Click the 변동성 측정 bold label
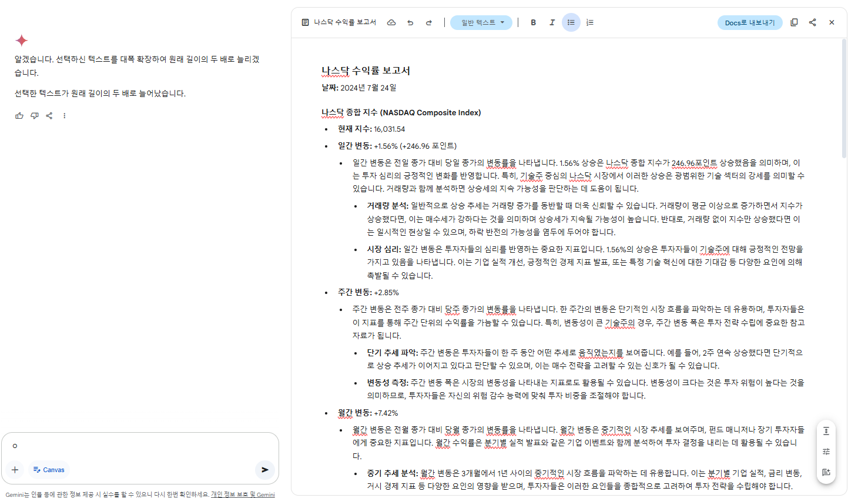The width and height of the screenshot is (848, 498). (x=388, y=383)
